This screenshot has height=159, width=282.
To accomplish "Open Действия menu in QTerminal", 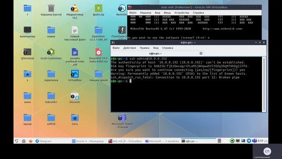I will tap(130, 48).
